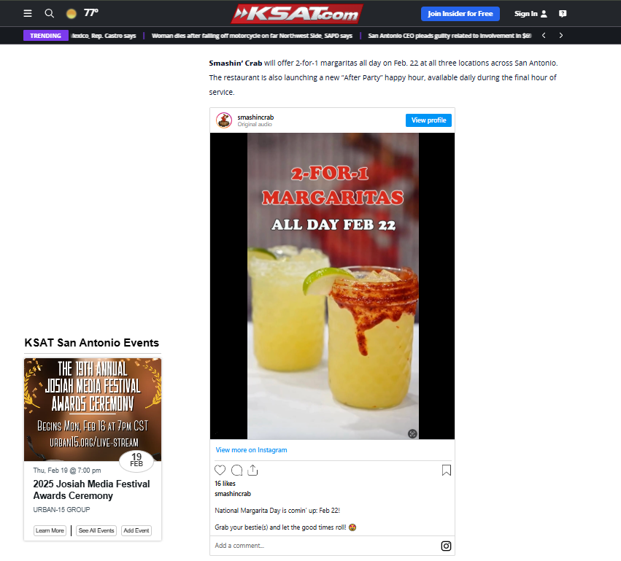
Task: Advance trending headlines with the right chevron
Action: (560, 34)
